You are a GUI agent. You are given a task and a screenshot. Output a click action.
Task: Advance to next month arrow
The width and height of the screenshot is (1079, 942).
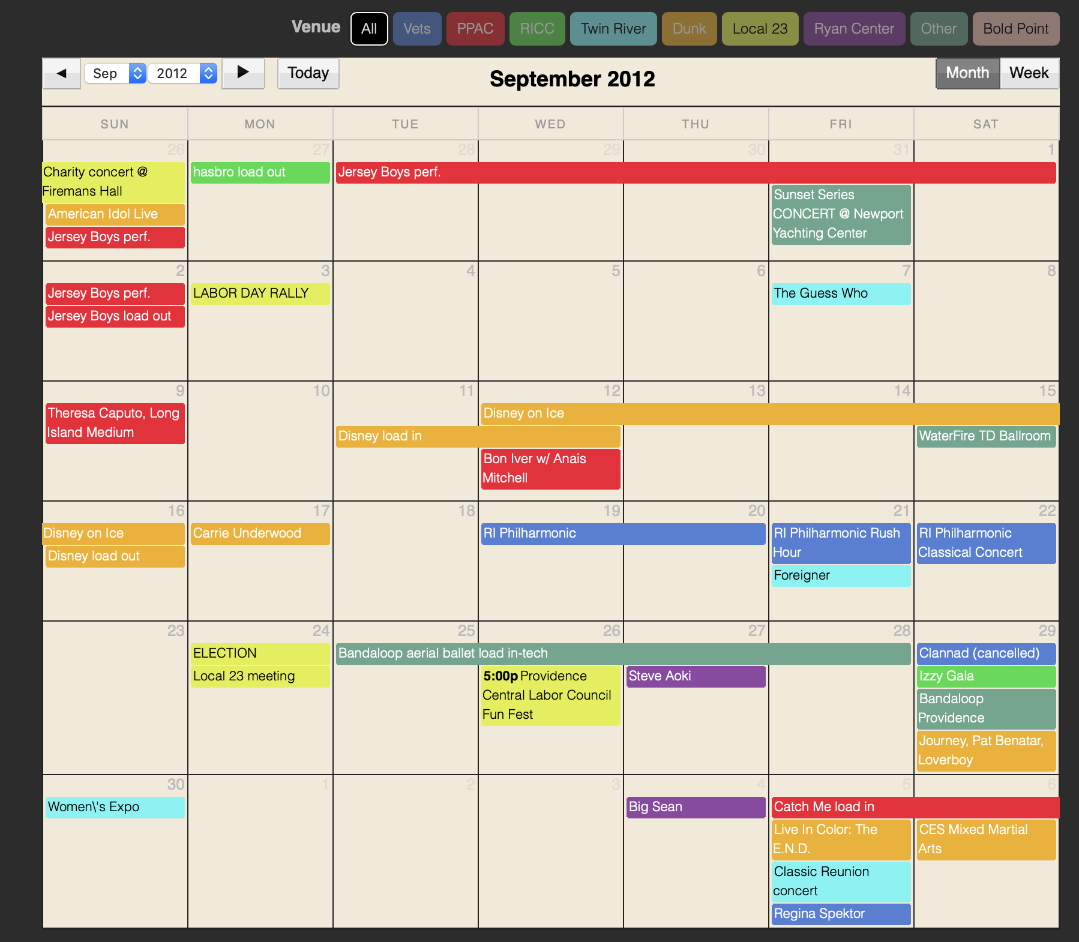(243, 73)
